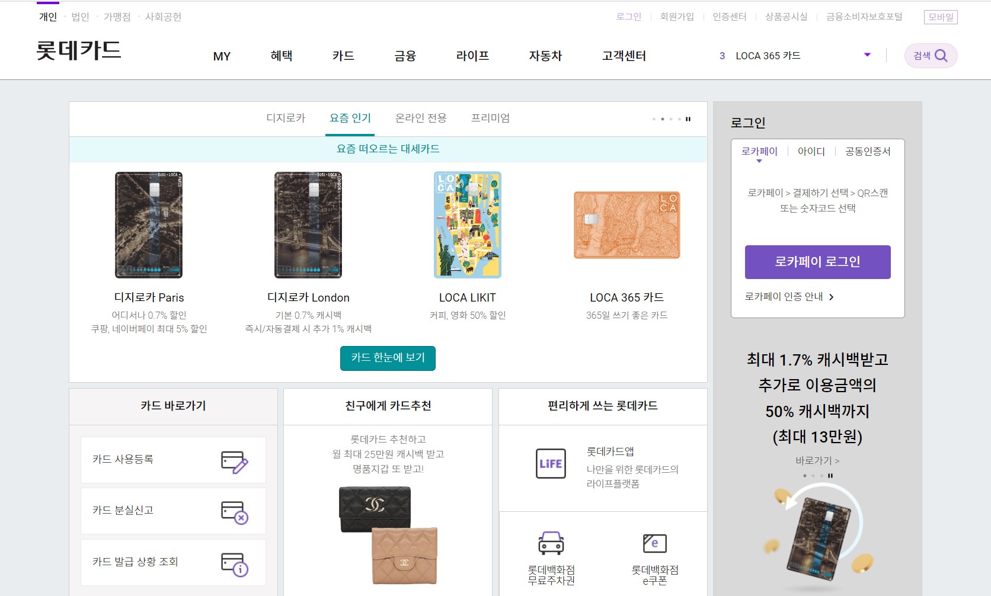Click the 카드 한눈에 보기 button

388,358
